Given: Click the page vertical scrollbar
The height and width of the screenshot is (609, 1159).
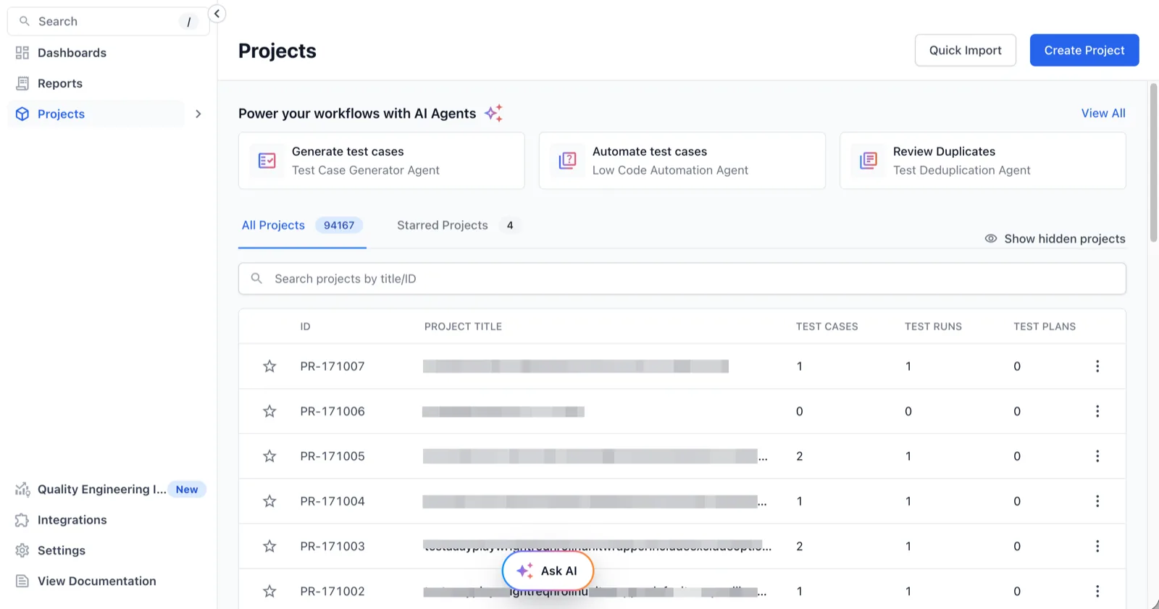Looking at the screenshot, I should pyautogui.click(x=1153, y=162).
